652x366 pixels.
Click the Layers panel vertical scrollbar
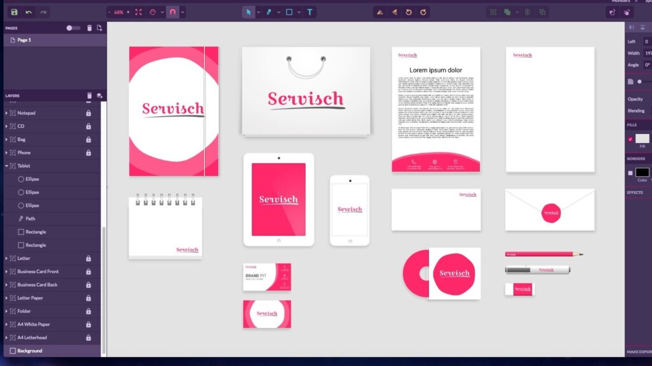click(104, 290)
